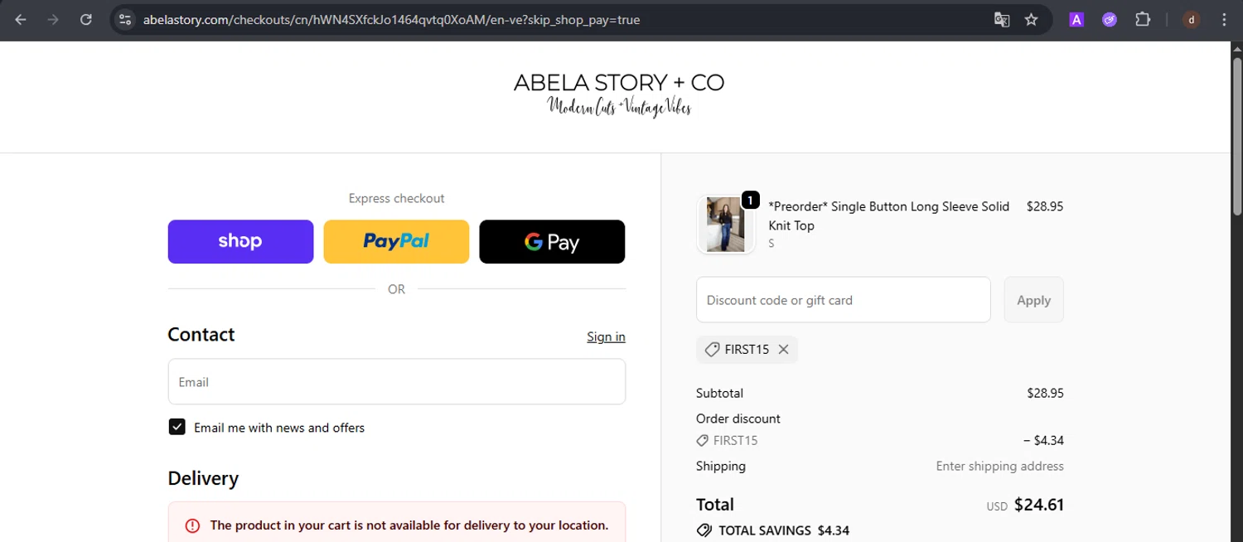Click the Subtotal $28.95 value
The width and height of the screenshot is (1243, 542).
[1045, 393]
